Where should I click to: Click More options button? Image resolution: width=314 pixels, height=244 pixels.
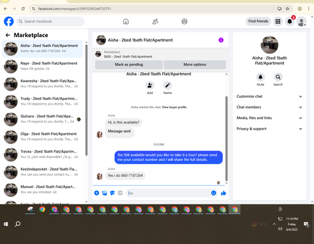click(x=195, y=65)
